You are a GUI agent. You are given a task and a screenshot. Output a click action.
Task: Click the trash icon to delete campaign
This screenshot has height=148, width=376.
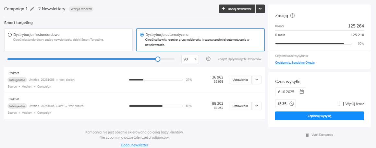coord(307,134)
